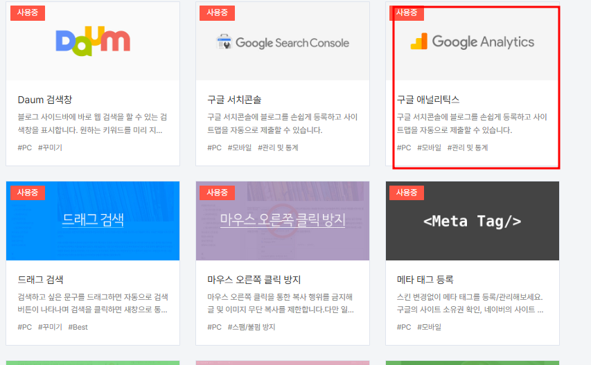The height and width of the screenshot is (365, 591).
Task: Click the 사용중 badge on Meta Tag card
Action: 407,193
